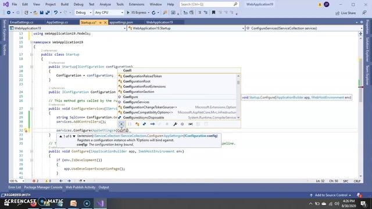The height and width of the screenshot is (209, 372).
Task: Open the File menu
Action: pos(15,4)
